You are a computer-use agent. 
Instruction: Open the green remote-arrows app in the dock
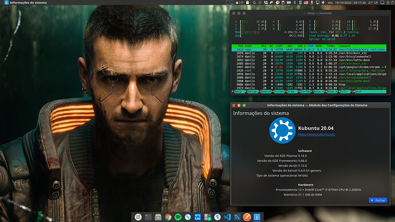tap(188, 217)
